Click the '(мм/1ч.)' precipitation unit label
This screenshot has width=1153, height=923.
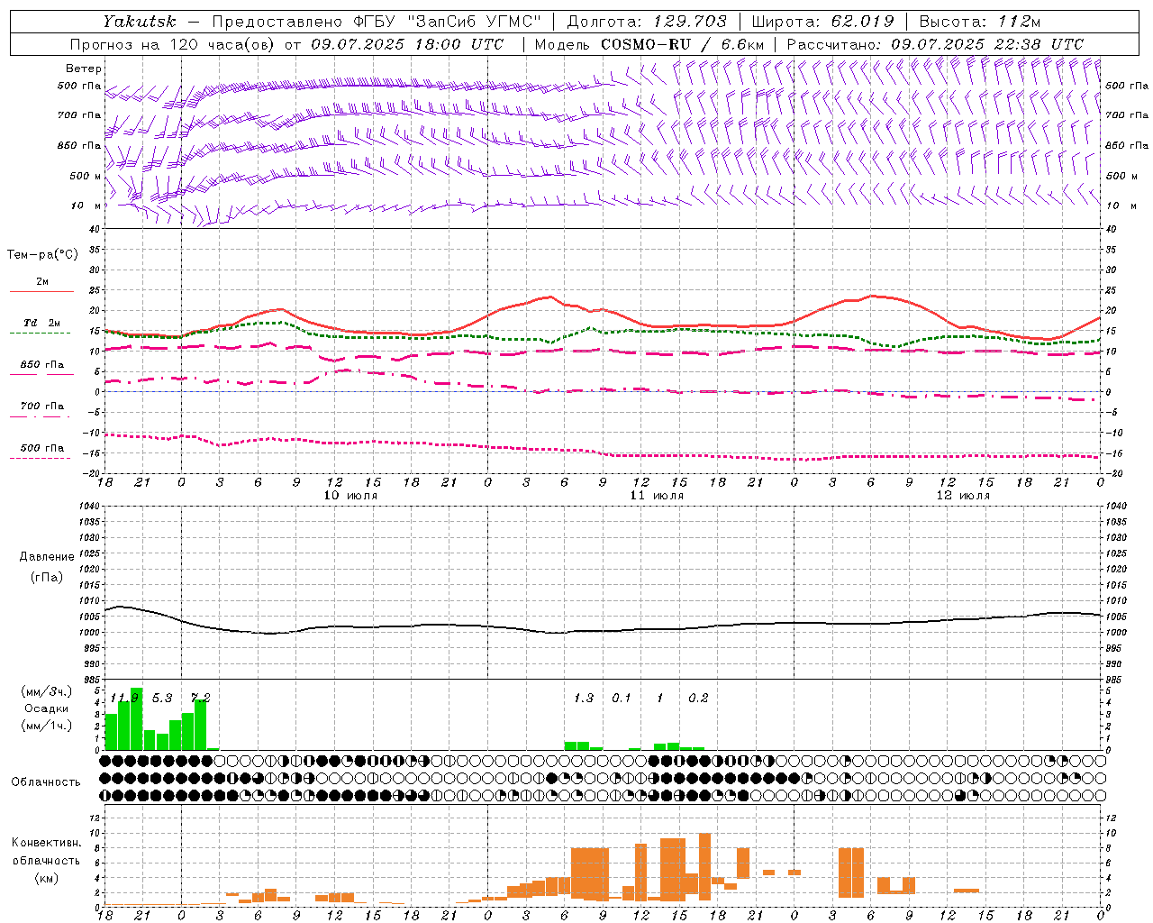tap(46, 726)
